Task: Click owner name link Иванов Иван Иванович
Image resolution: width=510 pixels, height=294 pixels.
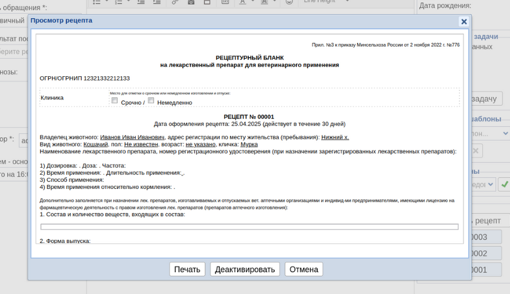Action: (133, 137)
